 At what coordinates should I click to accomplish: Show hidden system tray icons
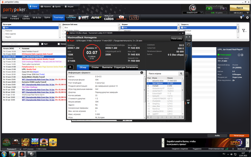click(228, 154)
